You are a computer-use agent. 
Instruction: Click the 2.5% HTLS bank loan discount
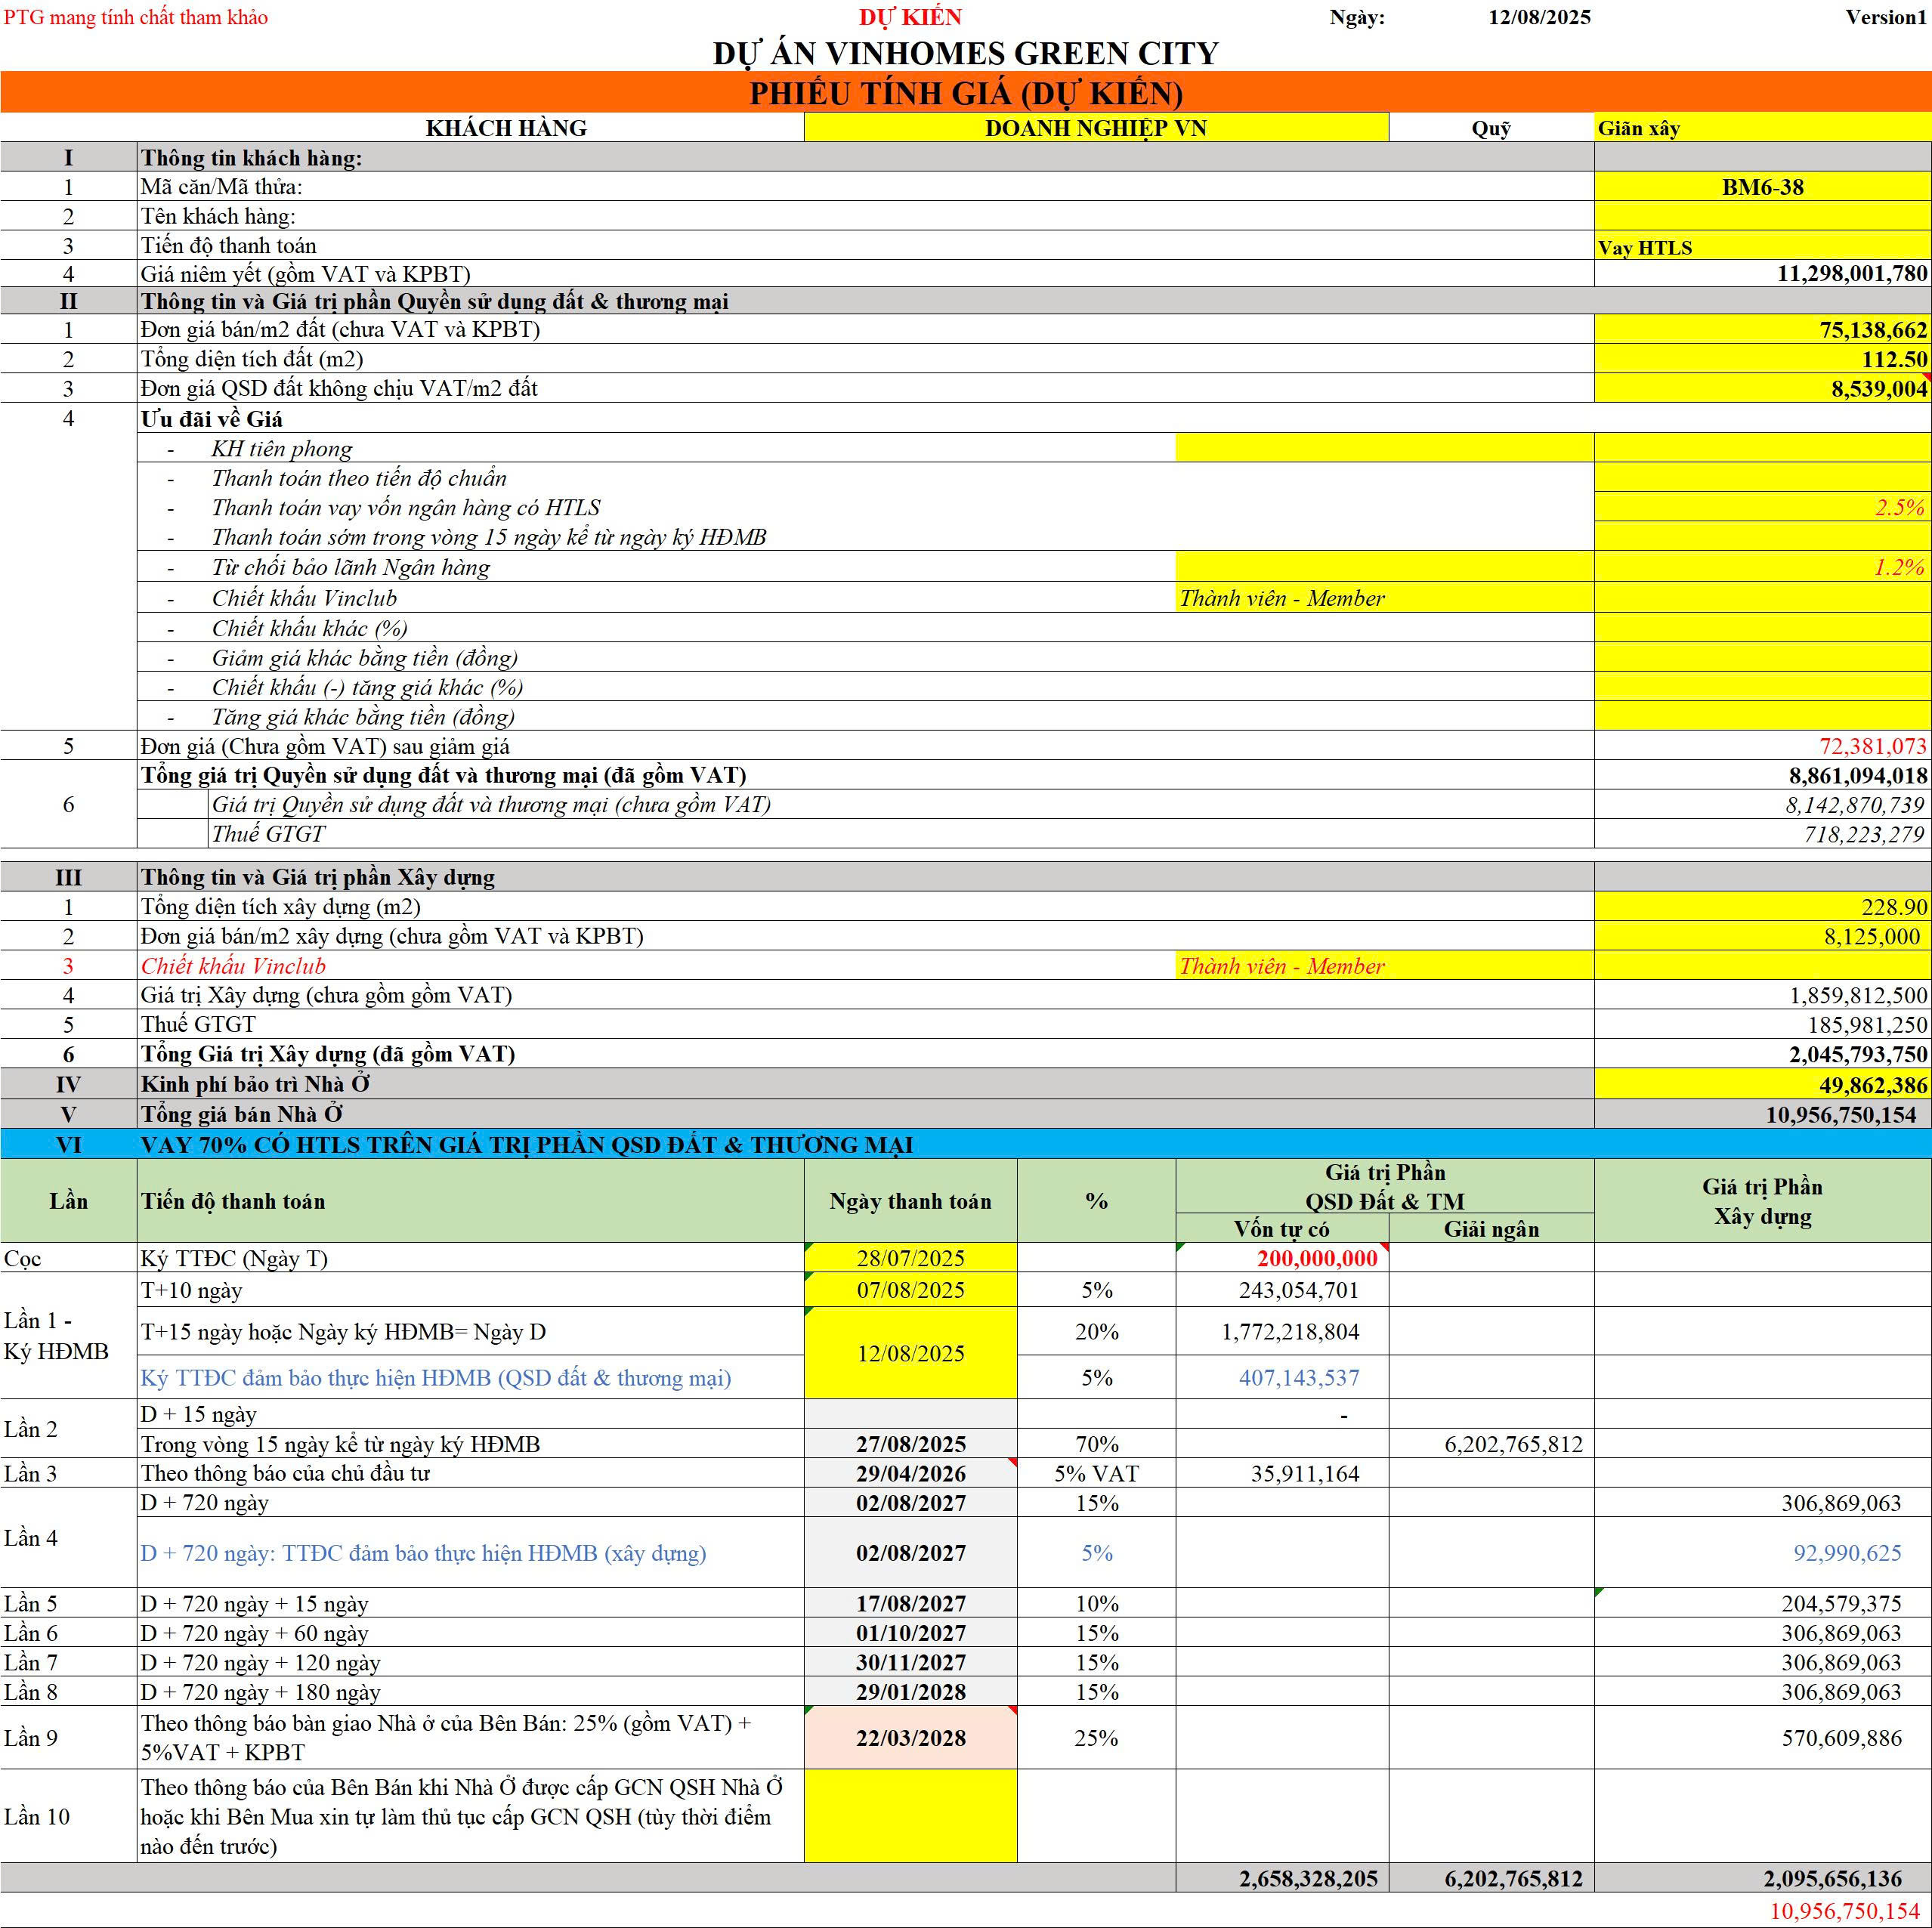[x=1762, y=507]
